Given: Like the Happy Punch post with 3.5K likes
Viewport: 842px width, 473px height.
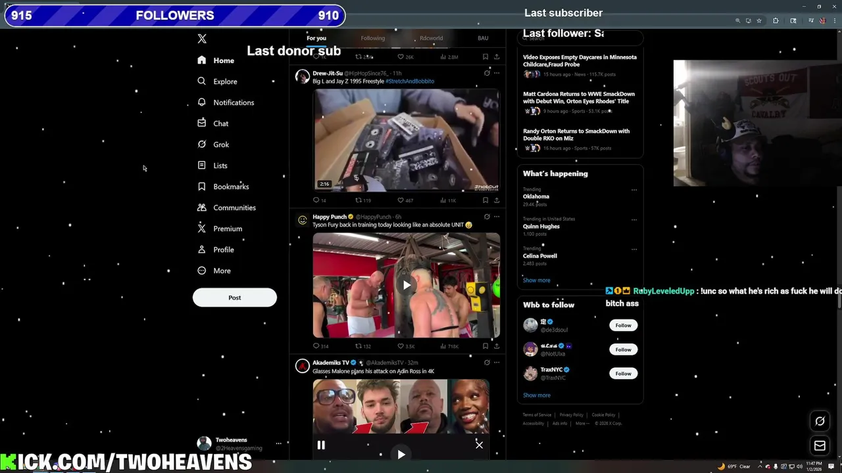Looking at the screenshot, I should pyautogui.click(x=406, y=346).
